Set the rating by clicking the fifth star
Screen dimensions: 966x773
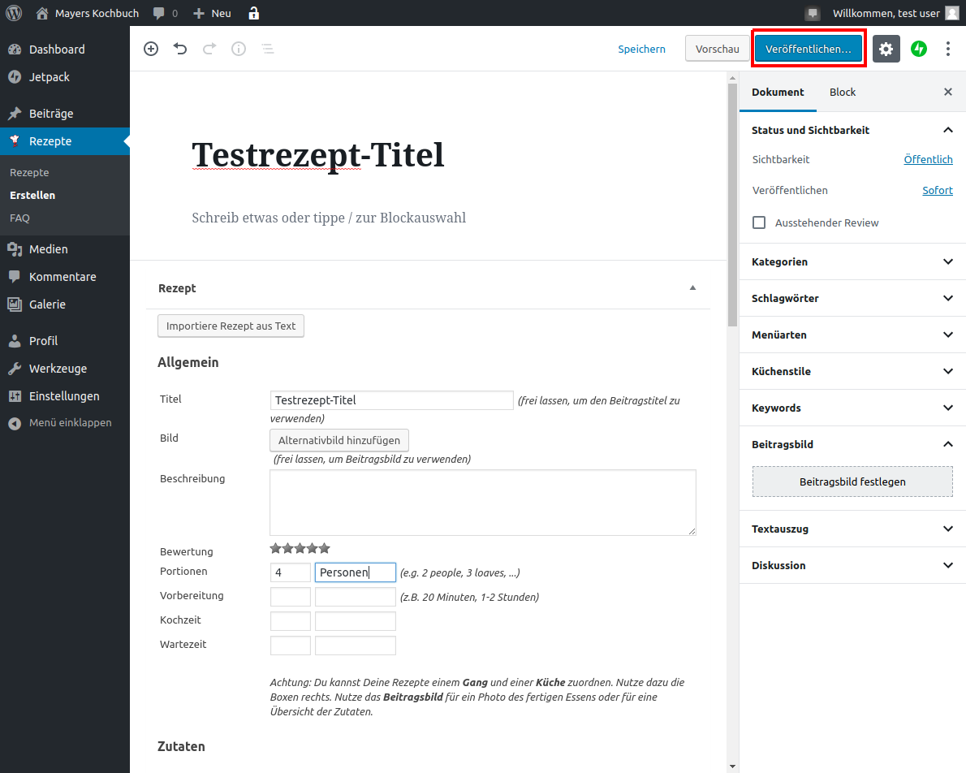[x=325, y=549]
